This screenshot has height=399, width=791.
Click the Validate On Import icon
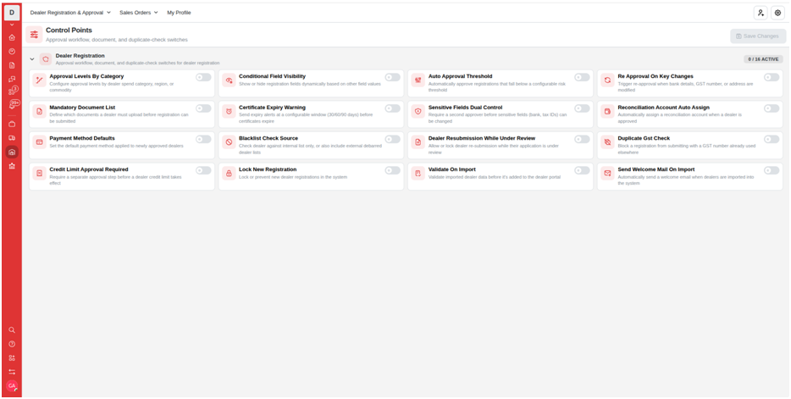tap(418, 174)
